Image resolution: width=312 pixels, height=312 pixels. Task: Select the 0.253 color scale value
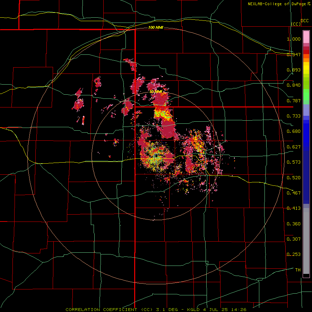(294, 254)
